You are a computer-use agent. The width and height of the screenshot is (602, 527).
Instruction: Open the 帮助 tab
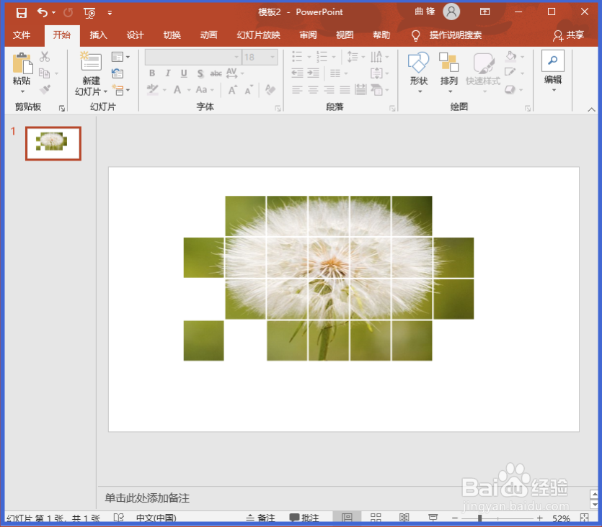381,35
